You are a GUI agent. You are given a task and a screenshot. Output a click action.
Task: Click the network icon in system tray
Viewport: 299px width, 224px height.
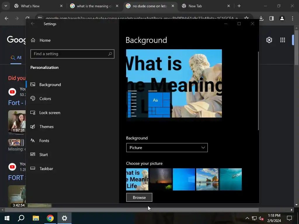click(x=254, y=218)
